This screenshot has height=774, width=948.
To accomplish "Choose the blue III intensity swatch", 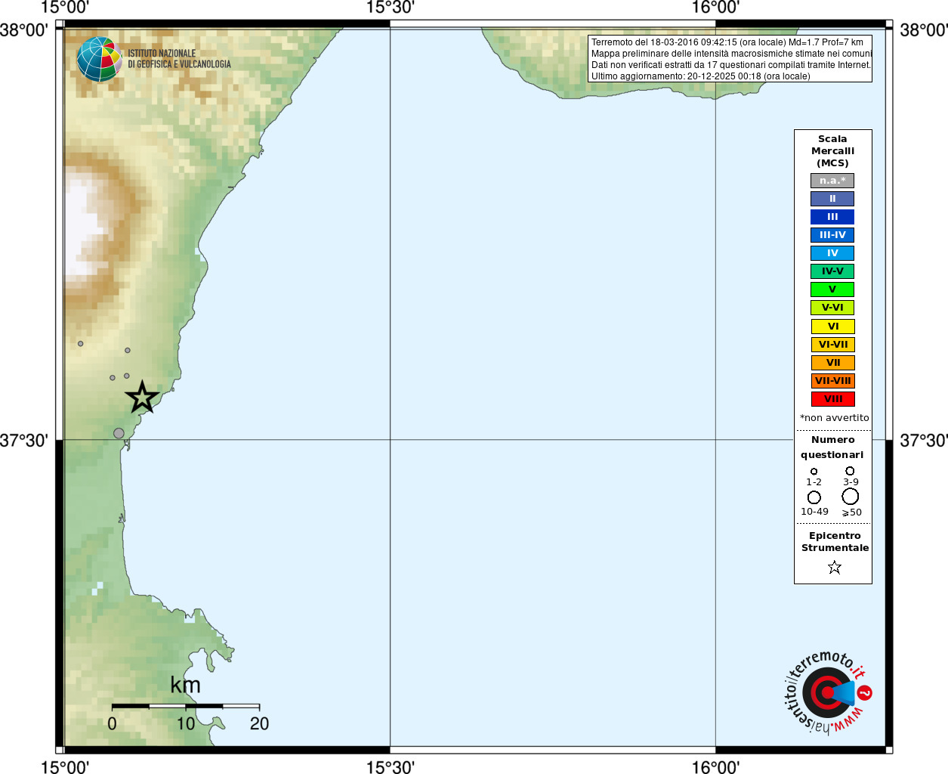I will 832,217.
